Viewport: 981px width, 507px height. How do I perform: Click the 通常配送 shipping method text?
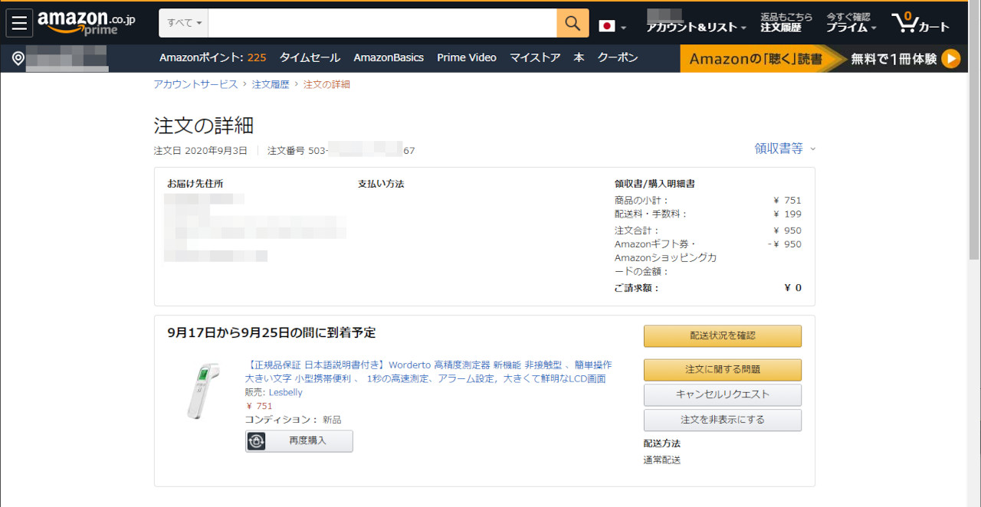pyautogui.click(x=662, y=460)
